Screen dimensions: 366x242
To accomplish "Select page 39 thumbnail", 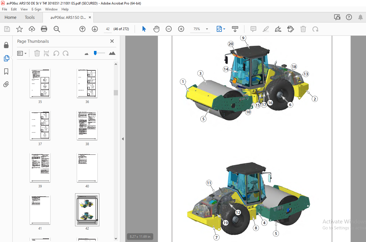I will coord(40,168).
